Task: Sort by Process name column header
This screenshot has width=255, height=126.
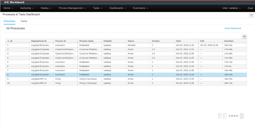Action: 86,41
